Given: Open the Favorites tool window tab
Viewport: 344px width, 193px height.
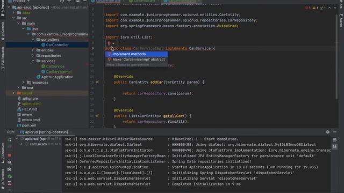Looking at the screenshot, I should tap(3, 179).
